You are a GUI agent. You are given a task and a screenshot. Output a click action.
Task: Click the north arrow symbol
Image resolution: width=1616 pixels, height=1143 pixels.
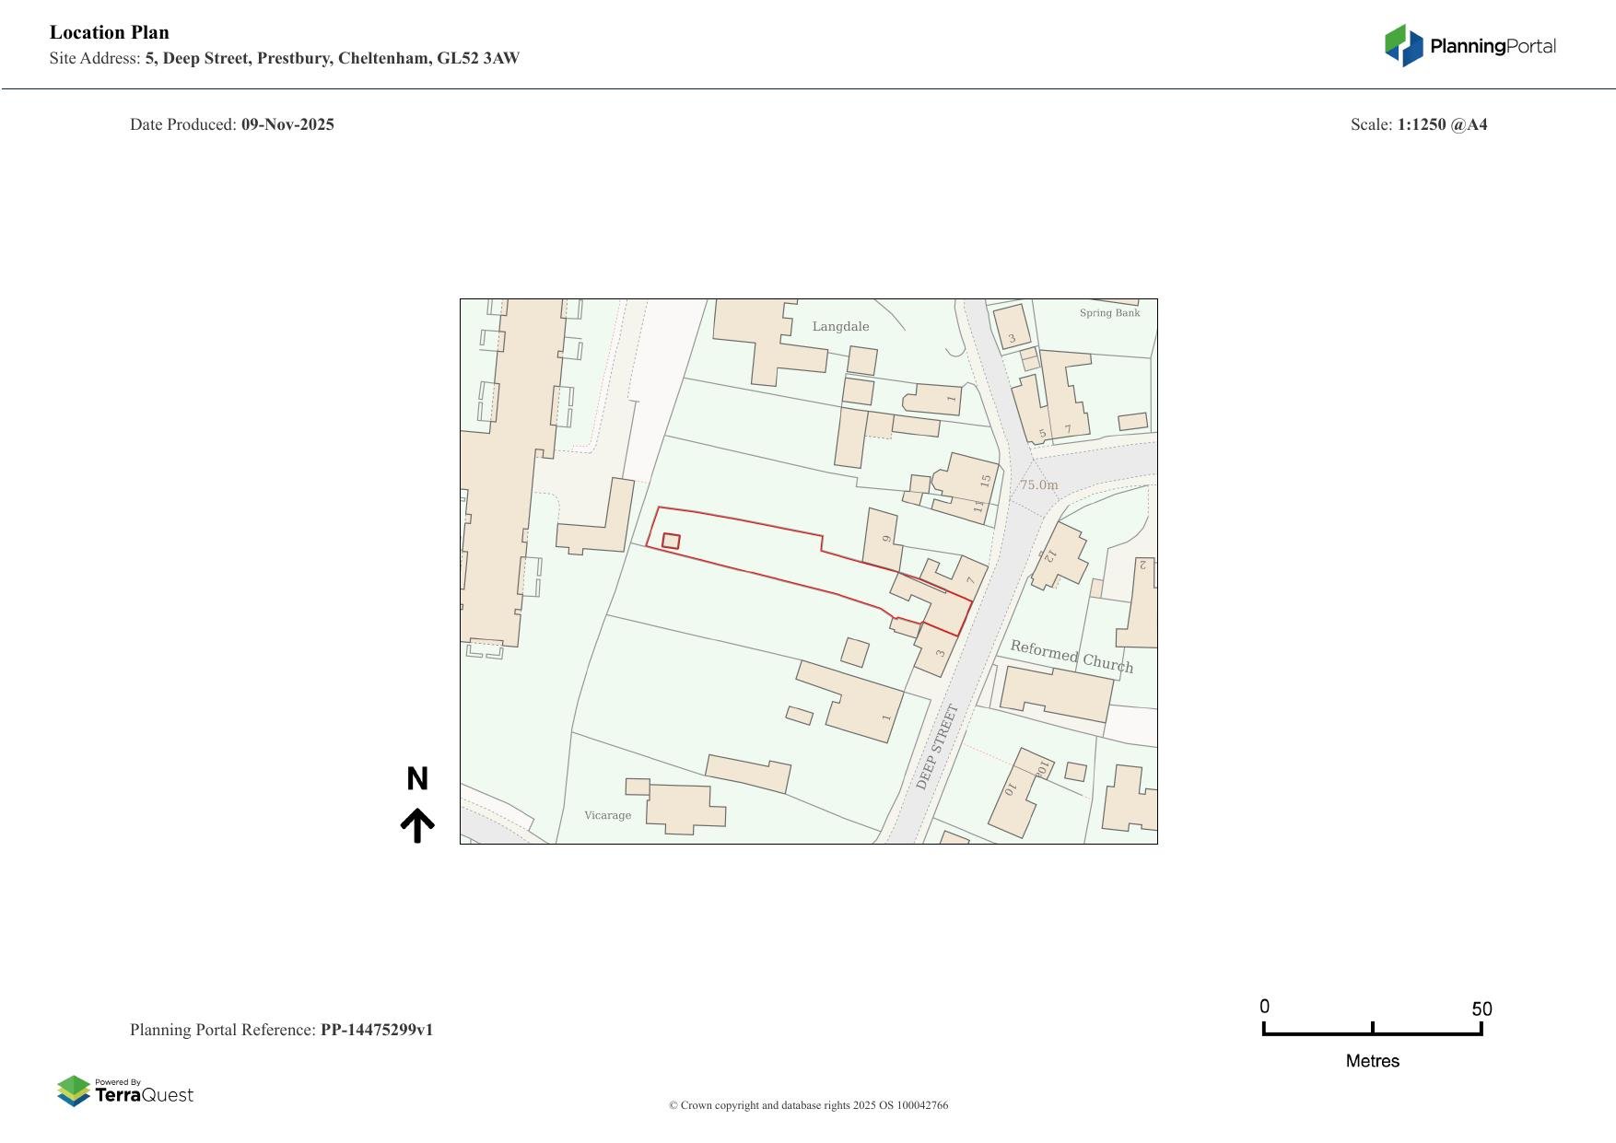click(417, 825)
